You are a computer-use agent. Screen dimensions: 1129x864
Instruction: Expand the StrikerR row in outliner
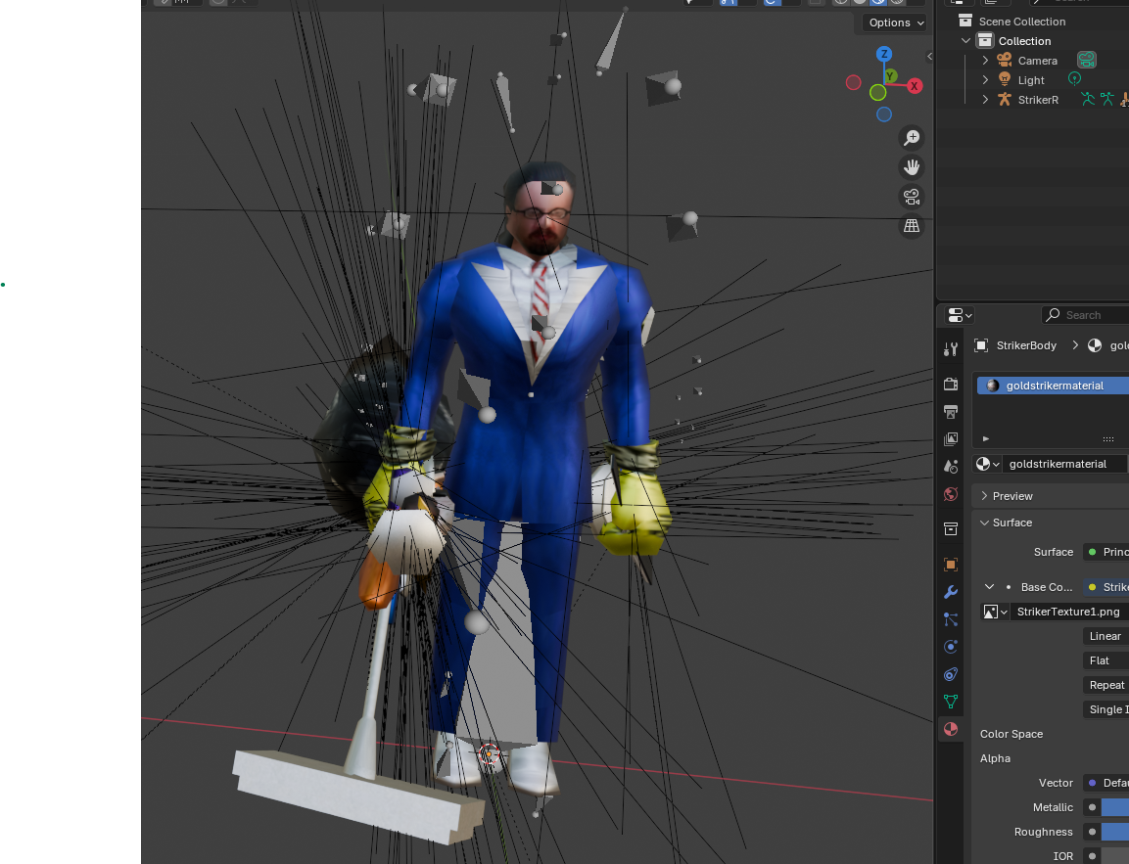(986, 99)
